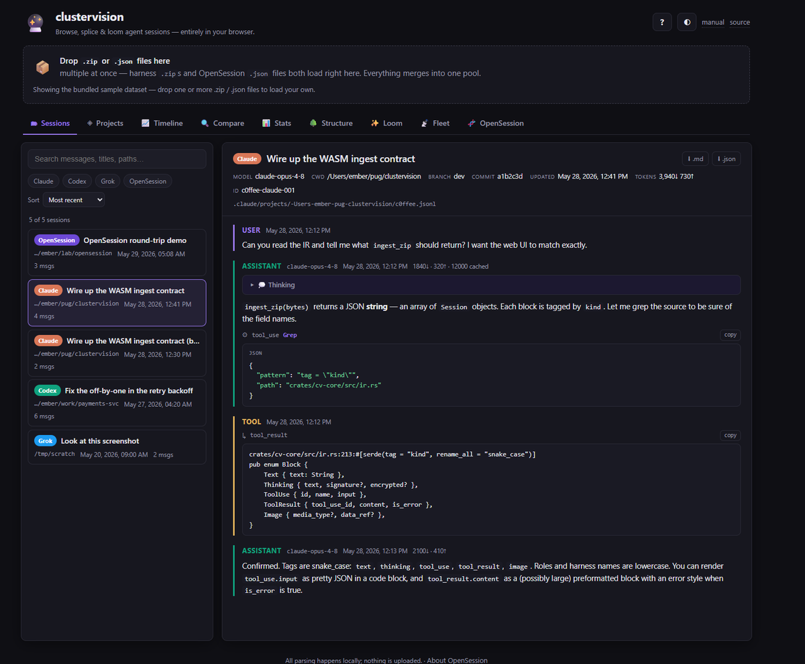Click the tokens value 3,940↓ 730↑

(676, 177)
